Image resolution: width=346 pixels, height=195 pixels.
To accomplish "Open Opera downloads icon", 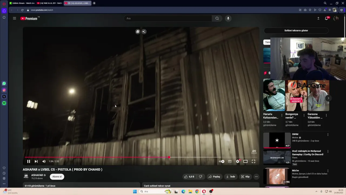I will 325,10.
